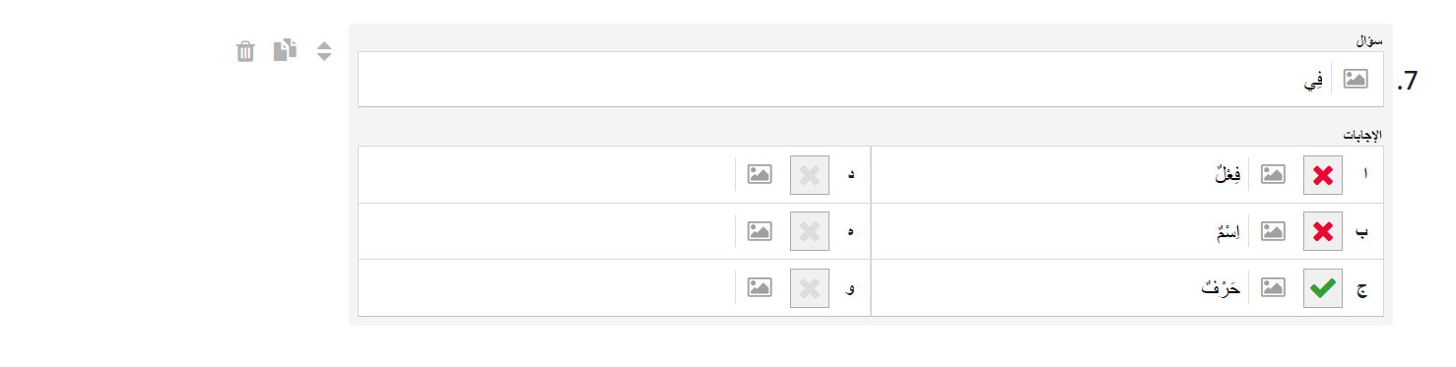Click the empty answer د text field
The width and height of the screenshot is (1456, 367).
(x=547, y=175)
